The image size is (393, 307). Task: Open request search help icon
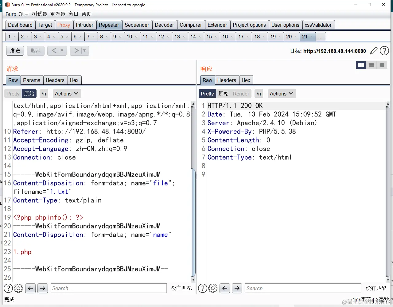(8, 288)
